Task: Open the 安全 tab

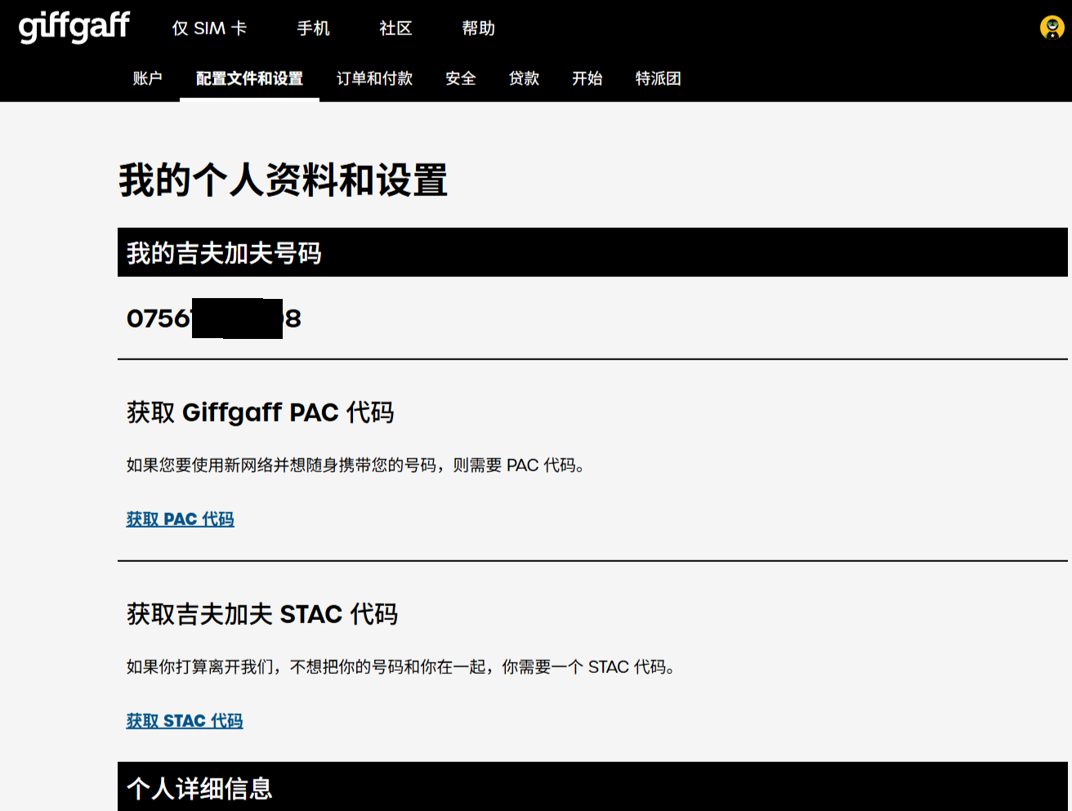Action: 461,78
